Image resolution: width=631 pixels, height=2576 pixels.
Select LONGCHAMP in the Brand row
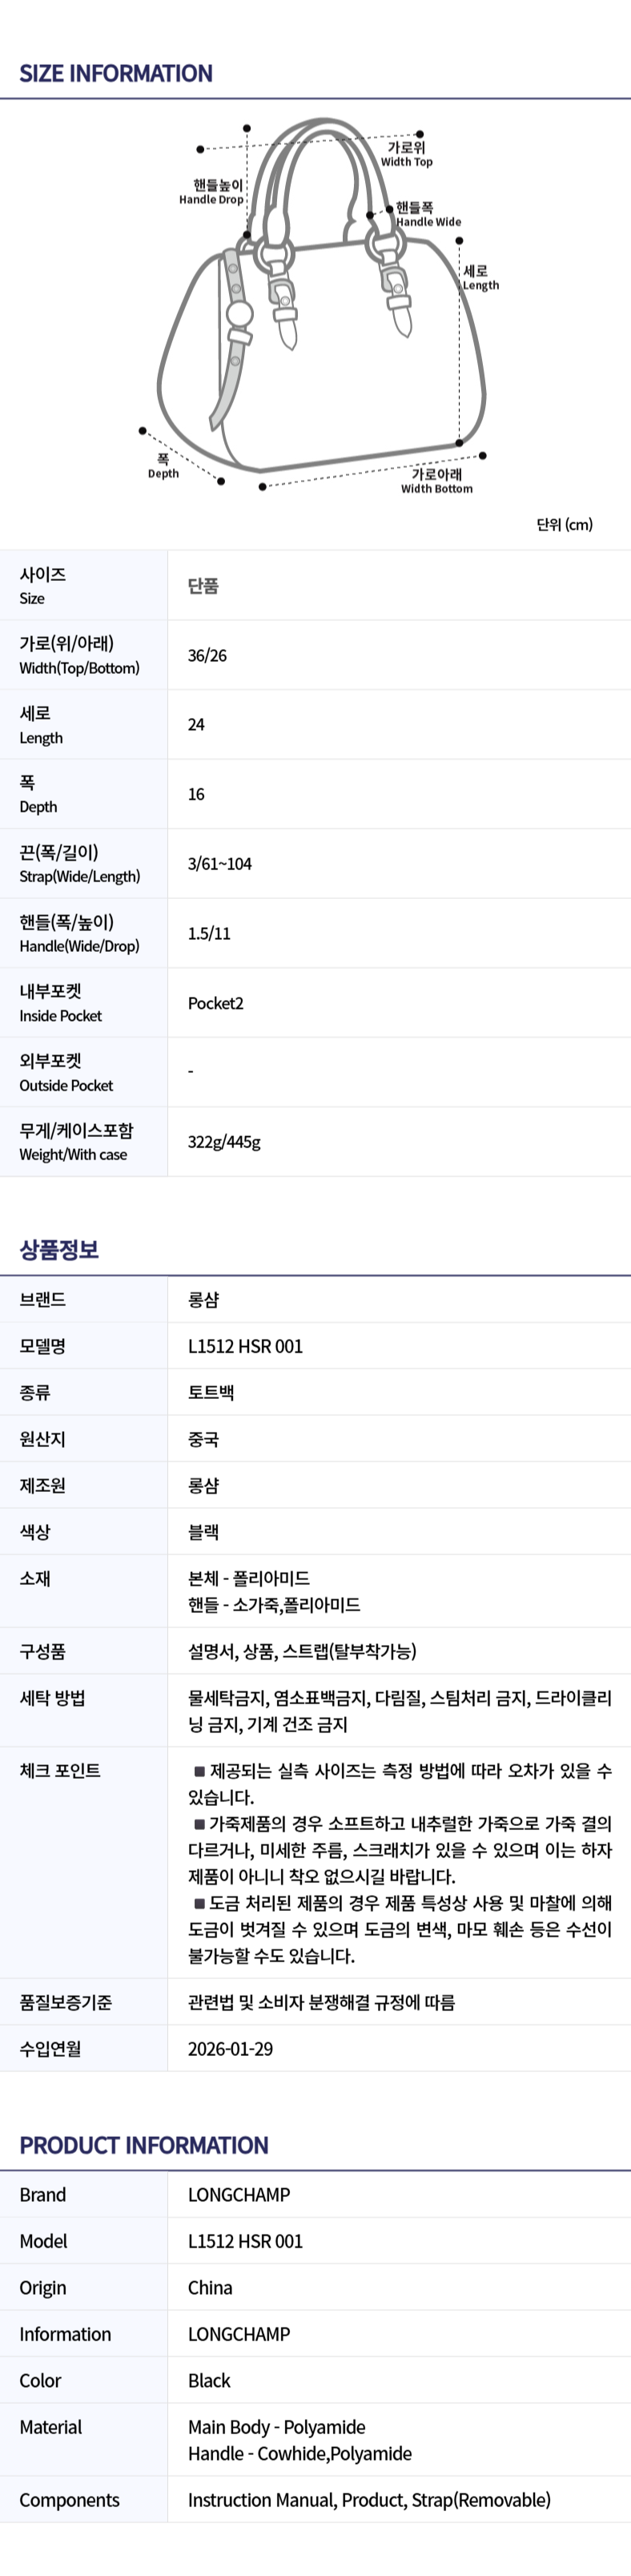tap(239, 2195)
